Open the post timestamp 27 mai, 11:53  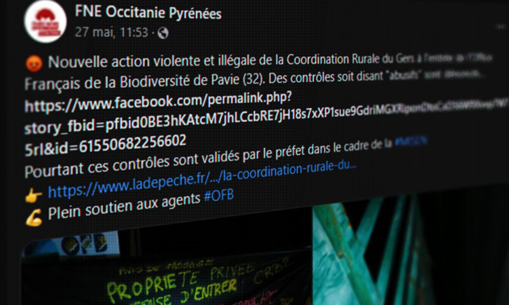coord(111,32)
